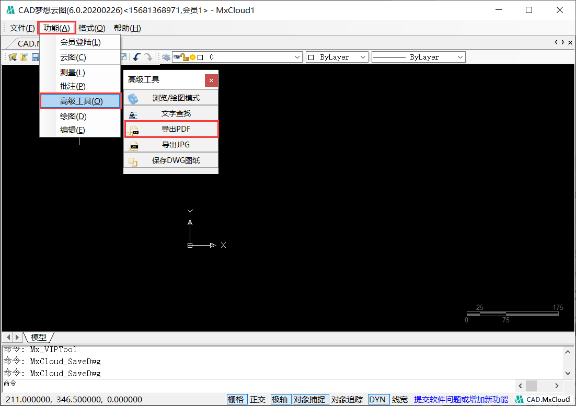Select 高级工具(O) menu item
Screen dimensions: 576x406
(x=80, y=101)
